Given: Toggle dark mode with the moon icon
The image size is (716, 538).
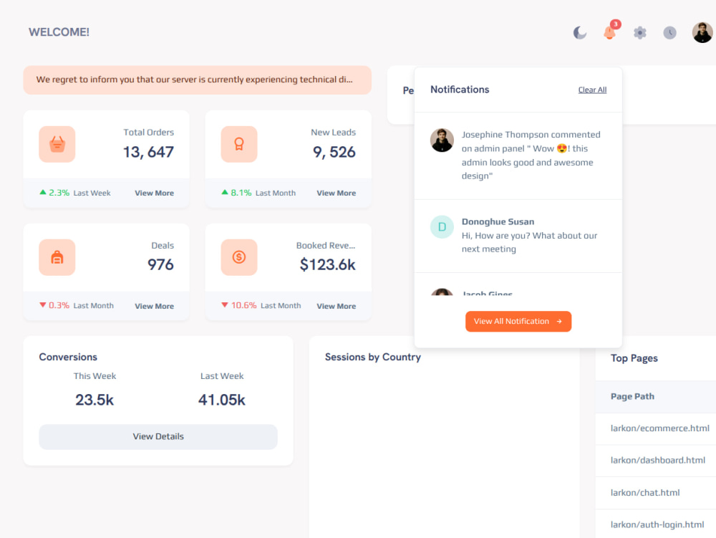Looking at the screenshot, I should [x=579, y=33].
